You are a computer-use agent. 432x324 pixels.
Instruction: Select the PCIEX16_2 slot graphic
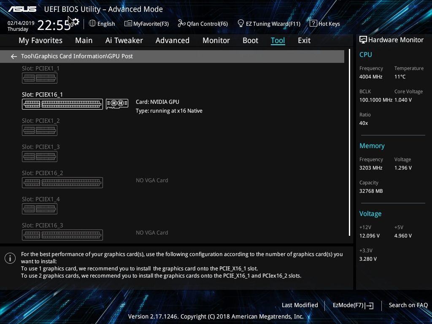coord(62,183)
